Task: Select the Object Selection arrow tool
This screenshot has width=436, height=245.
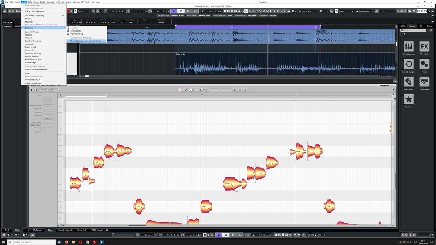Action: pyautogui.click(x=247, y=11)
